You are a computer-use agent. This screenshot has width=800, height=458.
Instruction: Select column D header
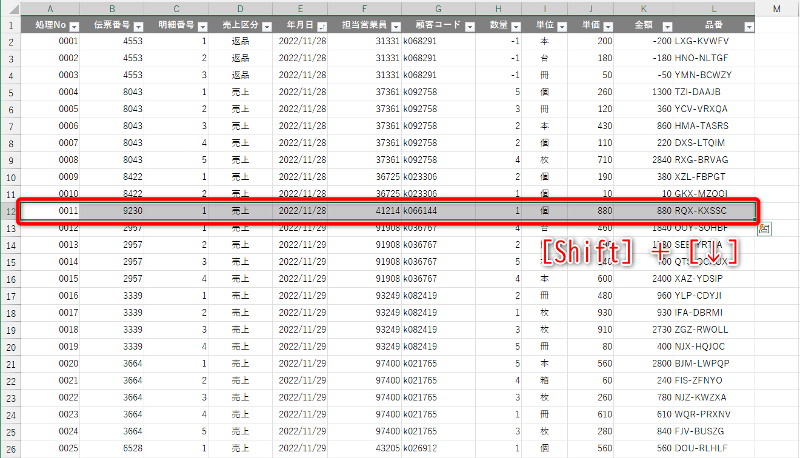tap(241, 8)
